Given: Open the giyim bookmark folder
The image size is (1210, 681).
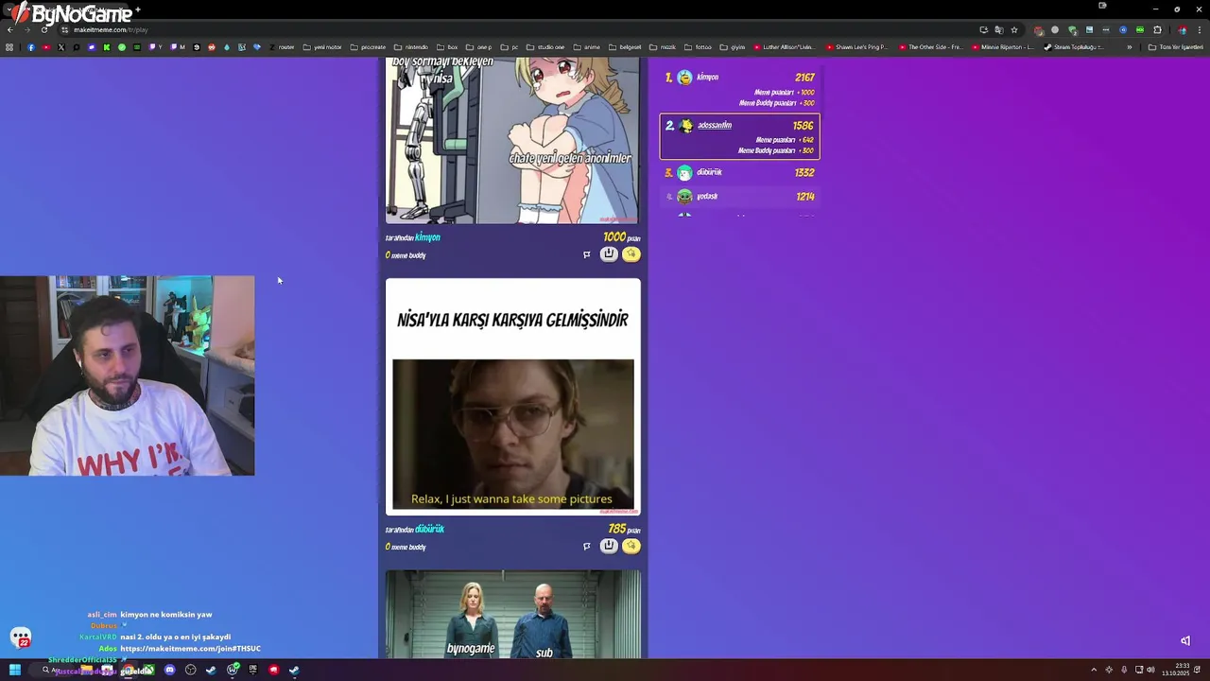Looking at the screenshot, I should point(733,47).
